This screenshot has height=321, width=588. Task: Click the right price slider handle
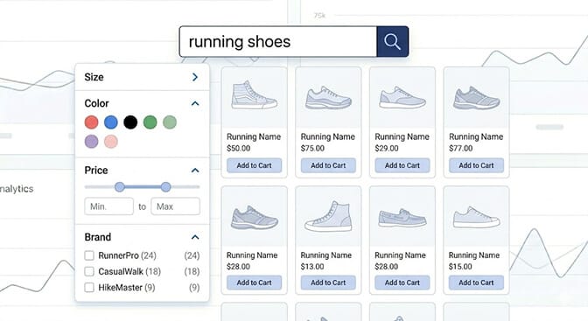165,187
